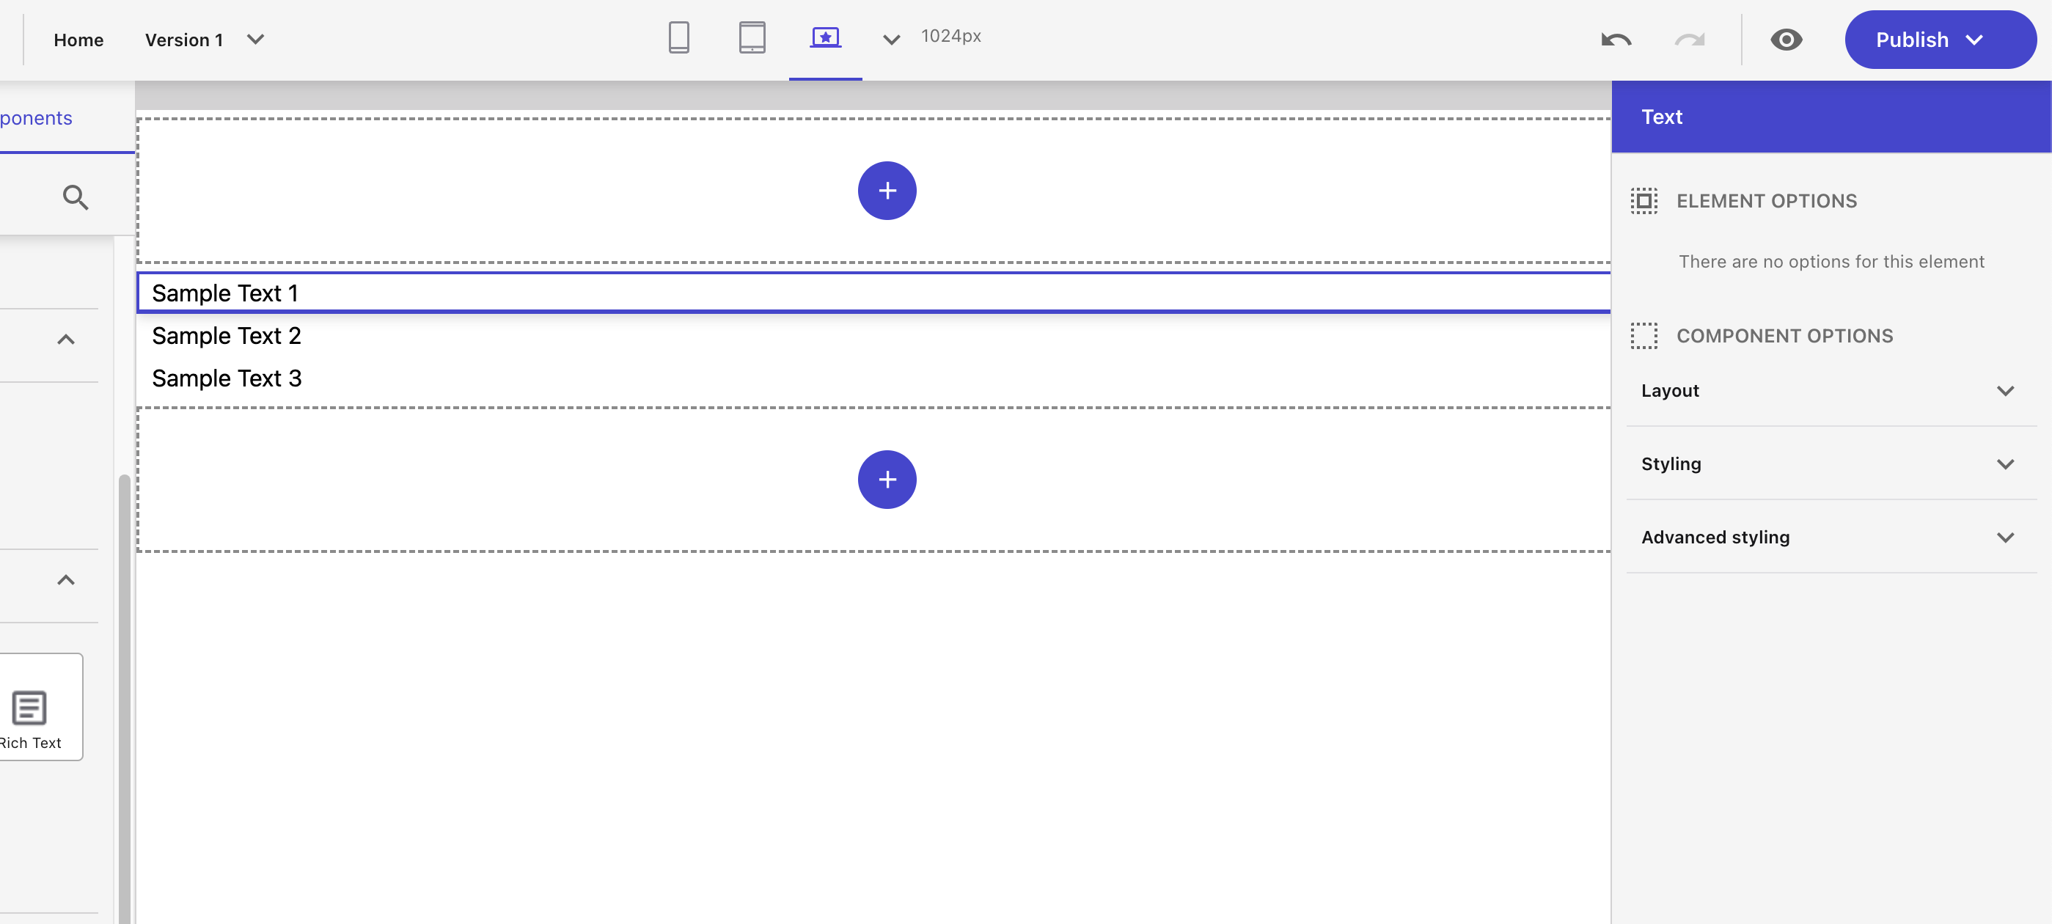This screenshot has height=924, width=2052.
Task: Click 'There are no options for this element'
Action: point(1831,261)
